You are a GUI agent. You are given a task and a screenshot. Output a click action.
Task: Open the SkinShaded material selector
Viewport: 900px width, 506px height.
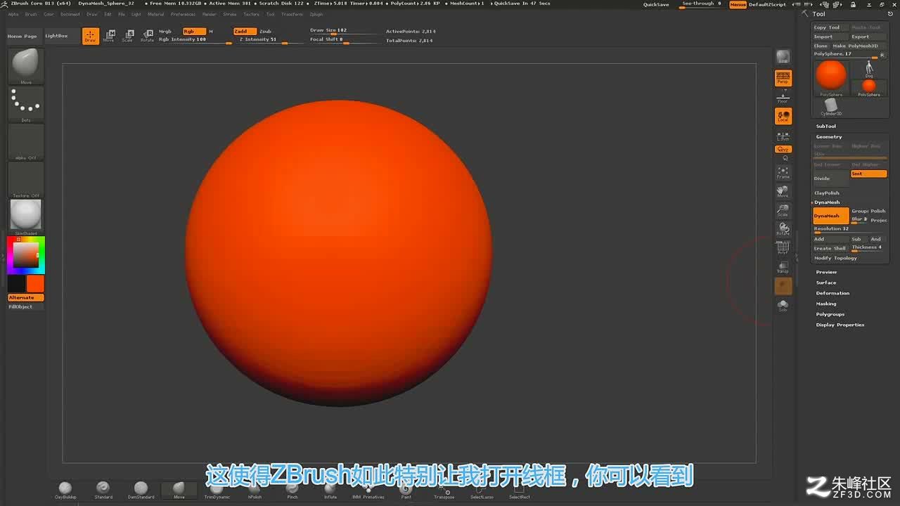(26, 217)
